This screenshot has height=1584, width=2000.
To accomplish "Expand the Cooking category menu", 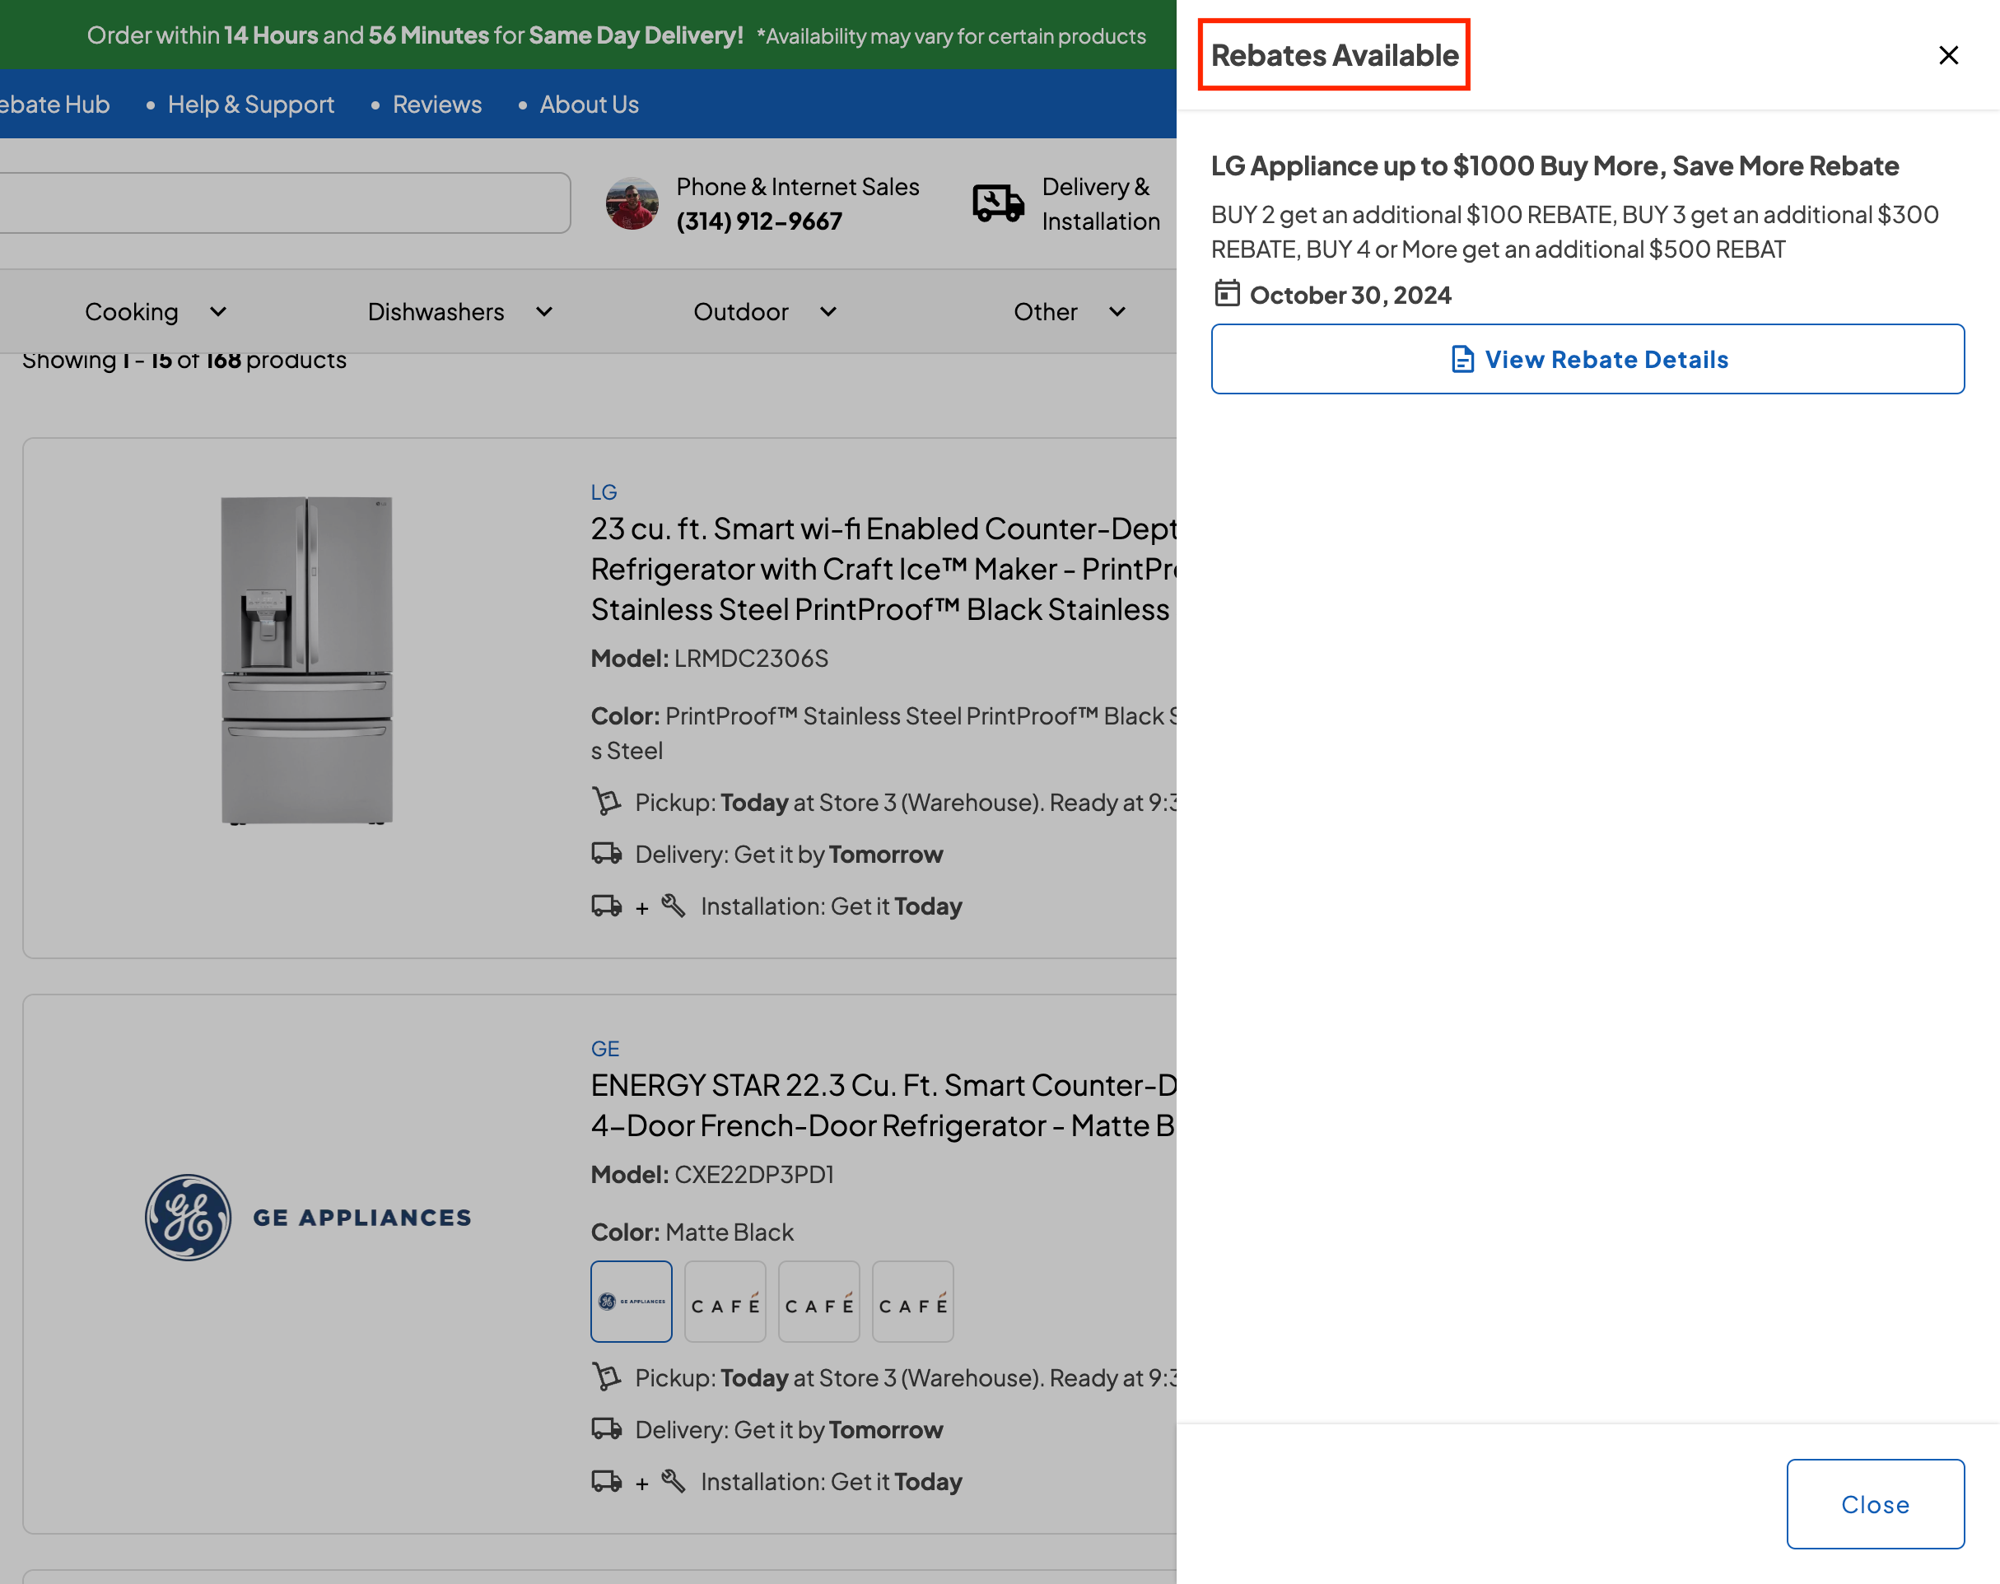I will click(x=156, y=311).
